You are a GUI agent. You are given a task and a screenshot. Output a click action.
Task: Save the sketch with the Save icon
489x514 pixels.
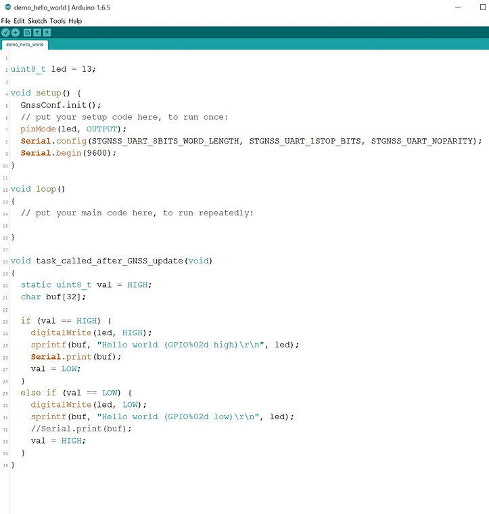[x=47, y=33]
